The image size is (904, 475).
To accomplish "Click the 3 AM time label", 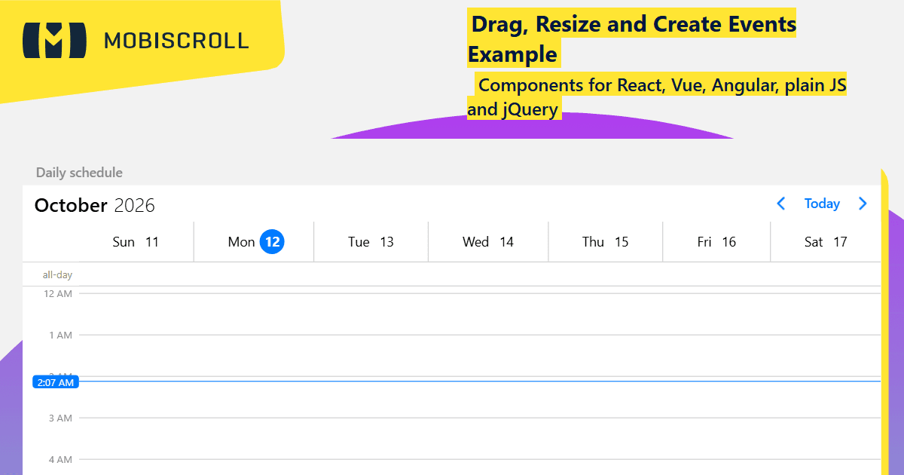I will (60, 418).
